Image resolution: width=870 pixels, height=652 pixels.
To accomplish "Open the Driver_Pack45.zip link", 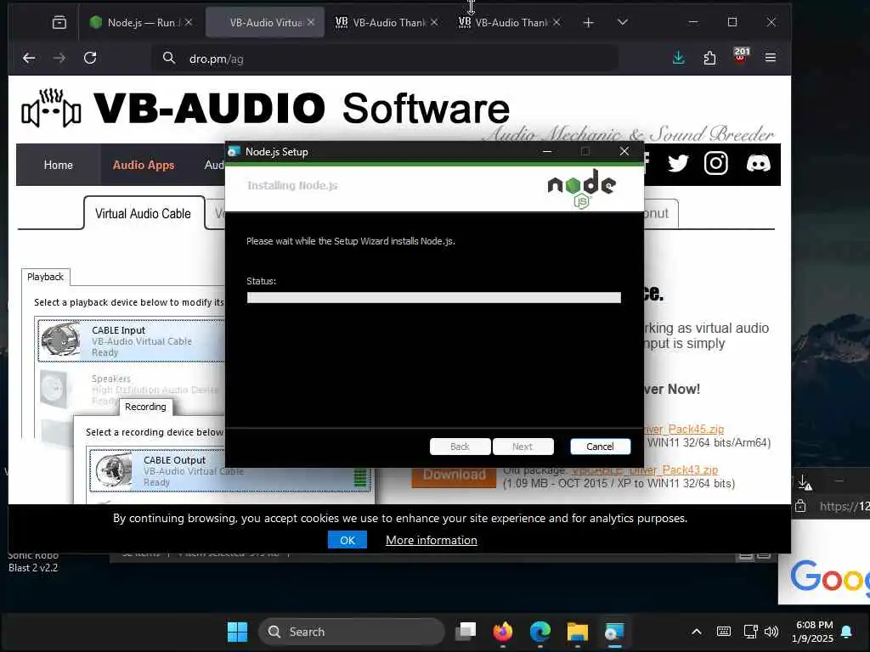I will 684,429.
